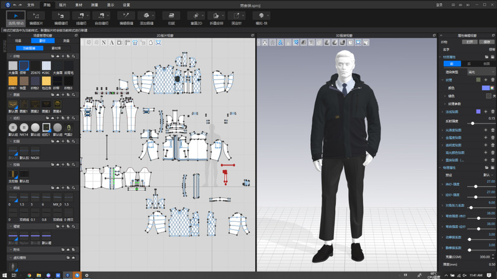
Task: Click the 保存 button in properties panel
Action: click(x=486, y=42)
